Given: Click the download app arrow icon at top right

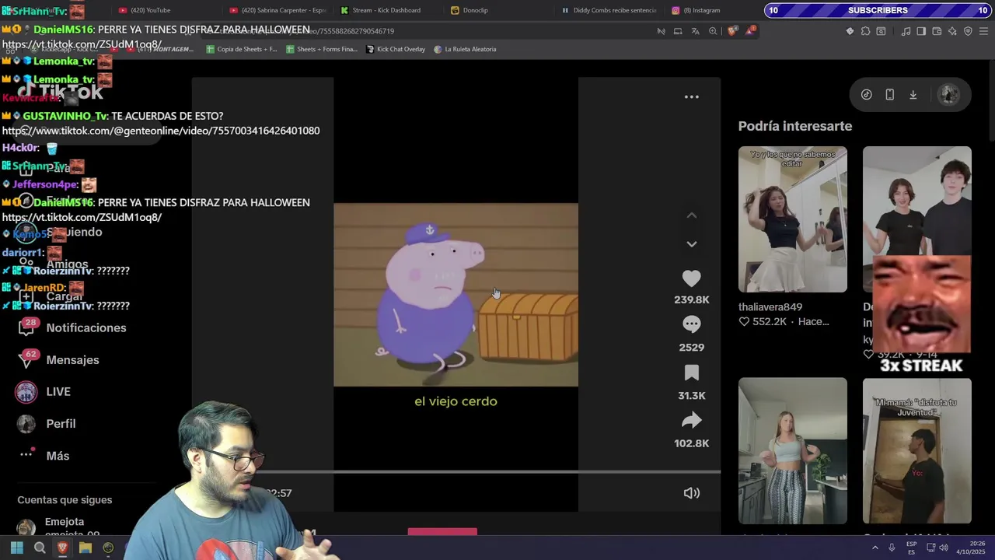Looking at the screenshot, I should click(913, 94).
